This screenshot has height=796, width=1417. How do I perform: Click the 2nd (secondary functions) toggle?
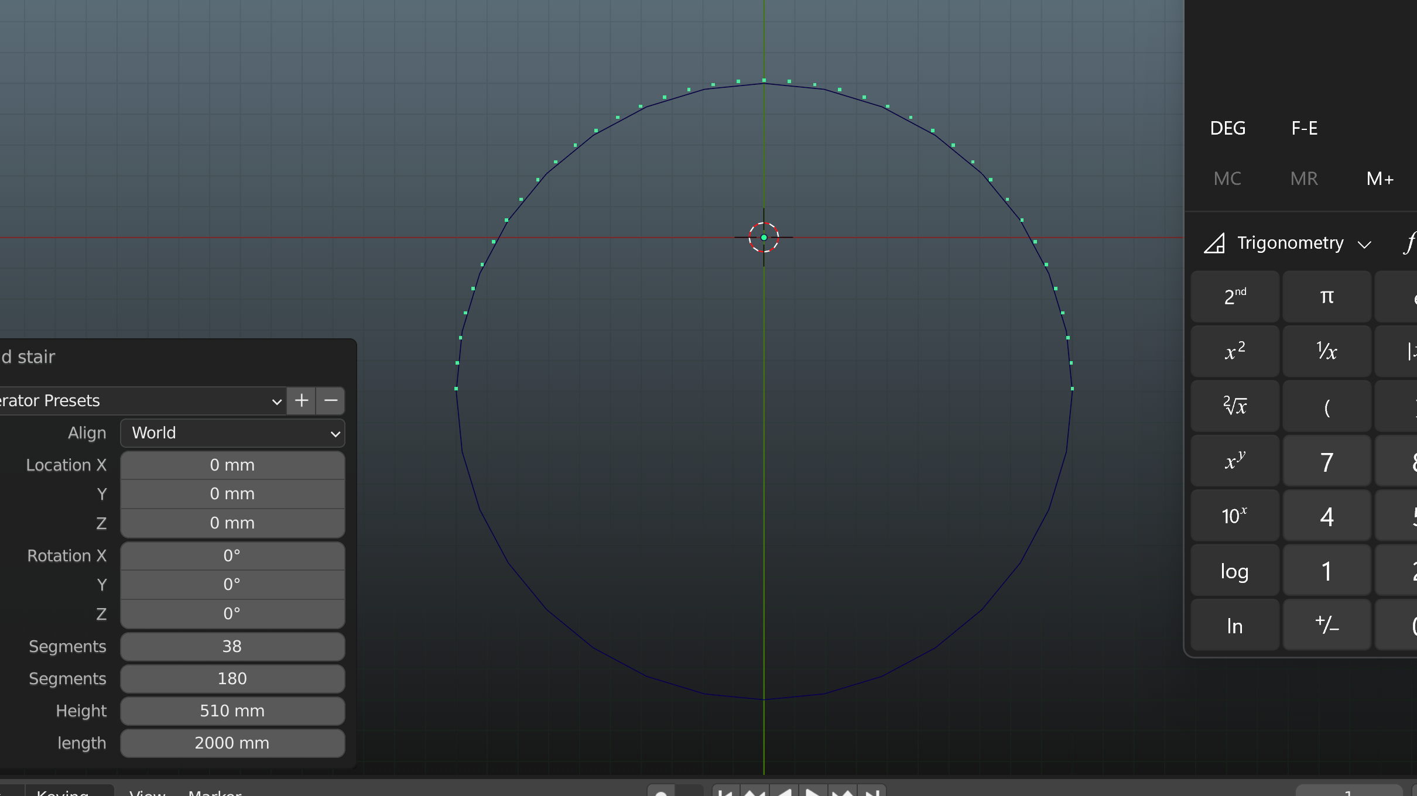coord(1235,296)
